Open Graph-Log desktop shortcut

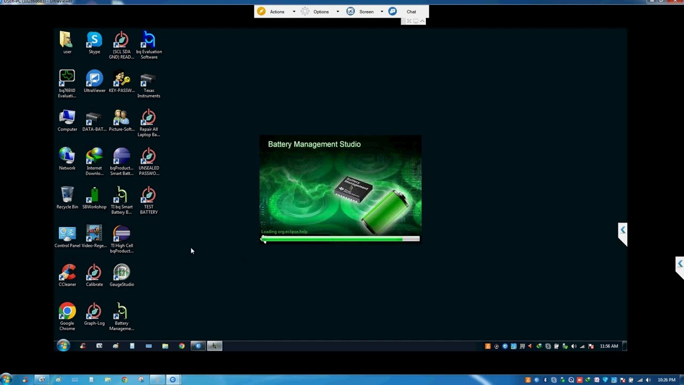pos(94,314)
